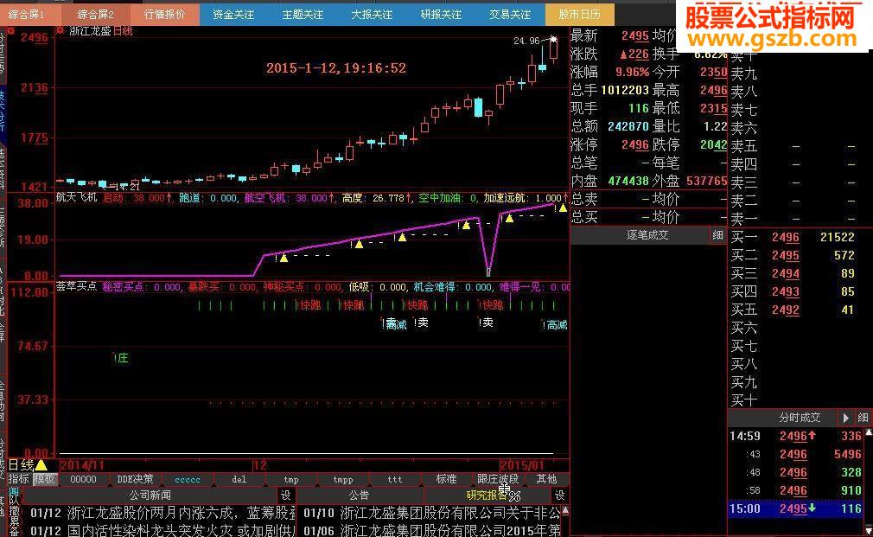
Task: Switch to the 综合屏1 tab
Action: 27,14
